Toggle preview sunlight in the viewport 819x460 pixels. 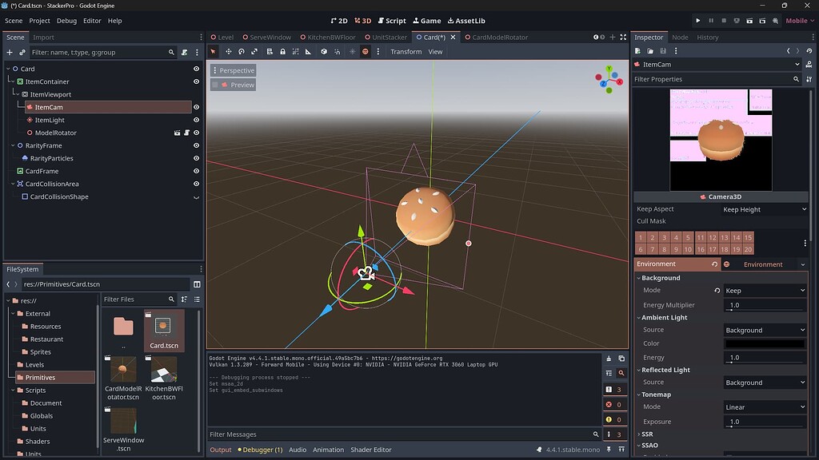(x=353, y=51)
